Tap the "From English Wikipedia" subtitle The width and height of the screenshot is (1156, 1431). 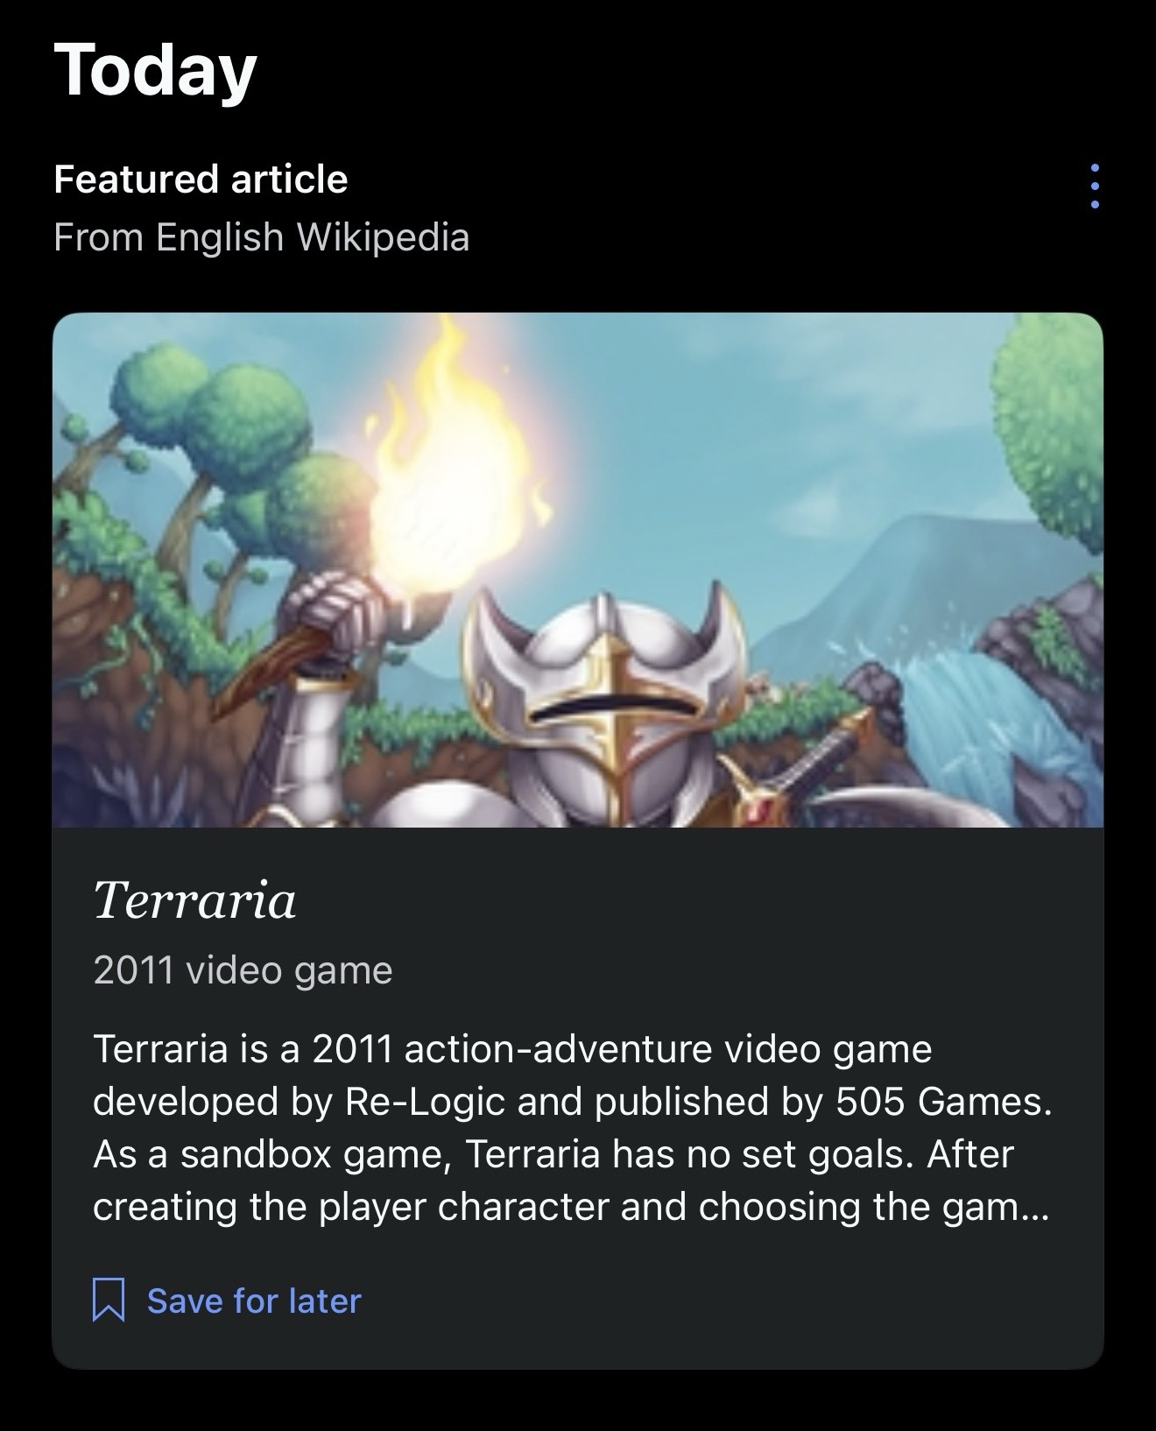pyautogui.click(x=261, y=237)
